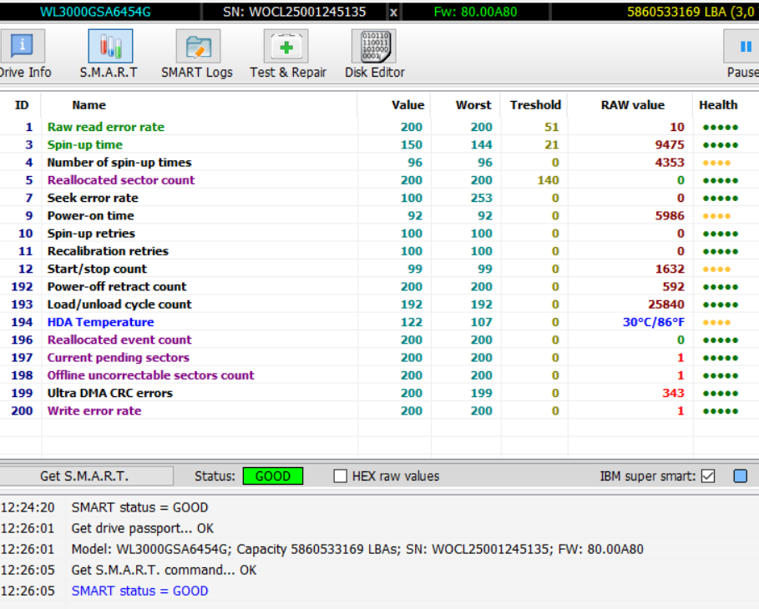
Task: Select the HDA Temperature attribute row
Action: tap(100, 322)
